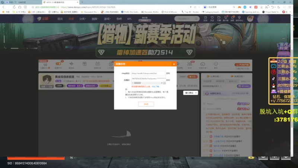Dismiss the 窗口弹出 popup with its x
Viewport: 298px width, 168px height.
click(196, 93)
